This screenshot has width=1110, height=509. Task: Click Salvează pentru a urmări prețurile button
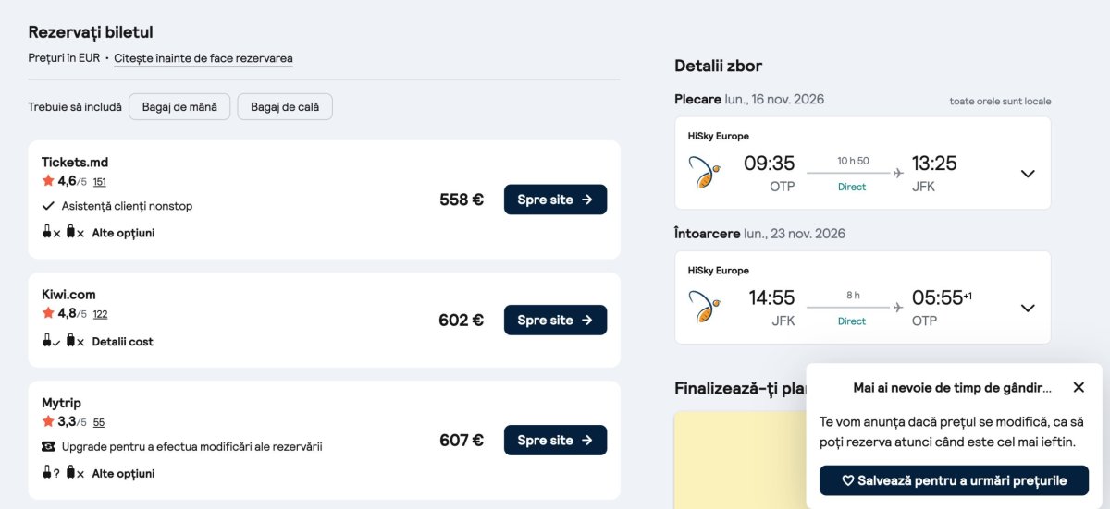pos(954,480)
